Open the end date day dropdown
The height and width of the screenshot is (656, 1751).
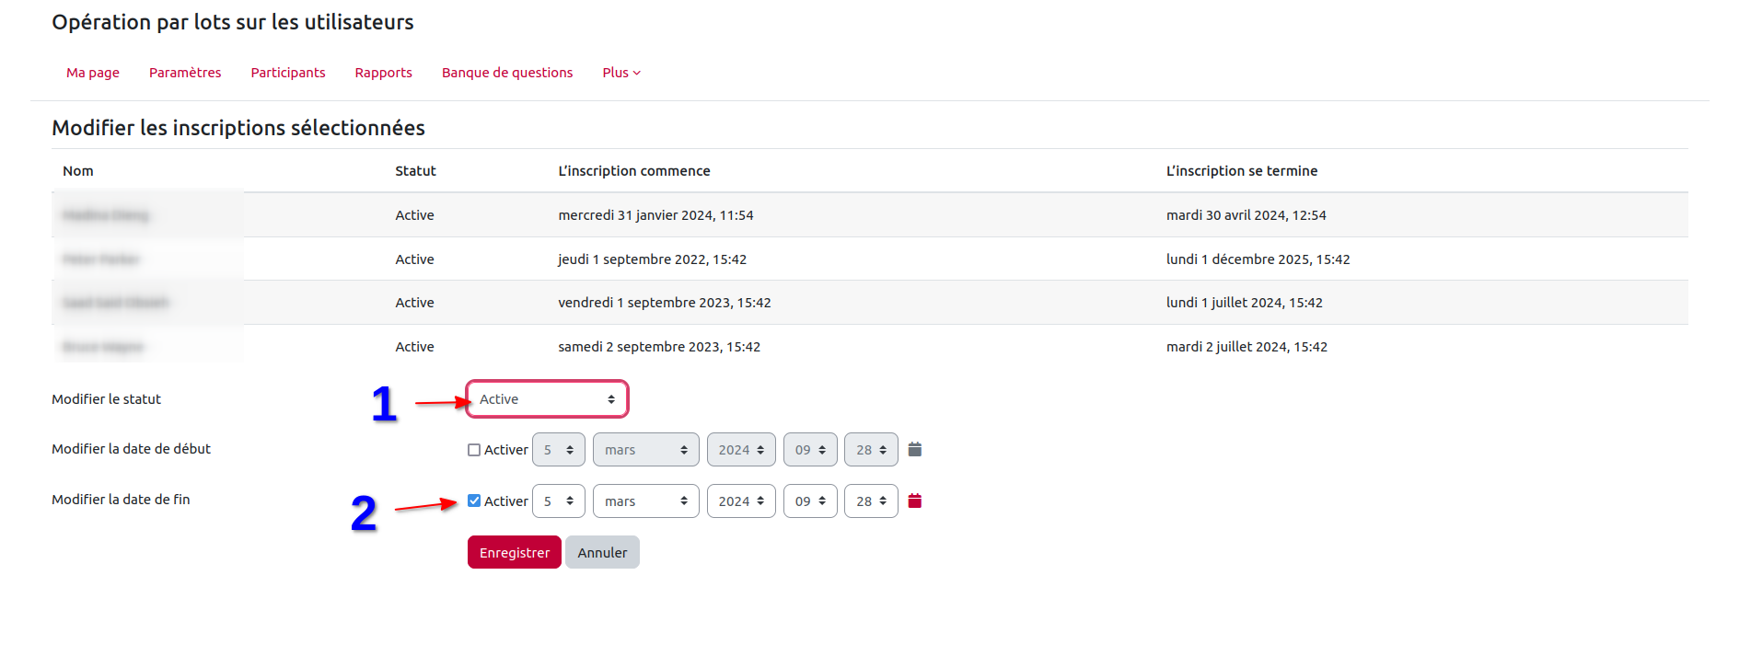point(558,501)
